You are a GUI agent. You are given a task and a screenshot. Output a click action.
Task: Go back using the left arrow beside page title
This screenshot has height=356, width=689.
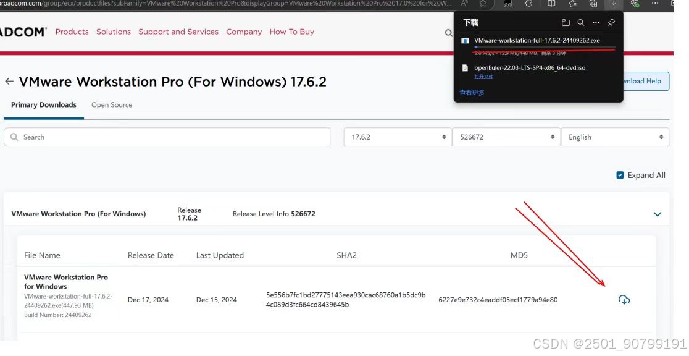click(x=9, y=82)
